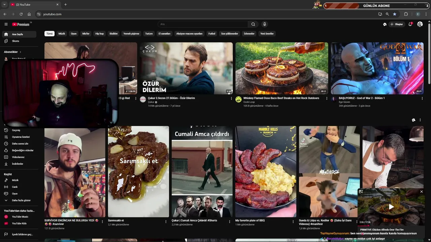Viewport: 431px width, 242px height.
Task: Start voice search with microphone icon
Action: (265, 24)
